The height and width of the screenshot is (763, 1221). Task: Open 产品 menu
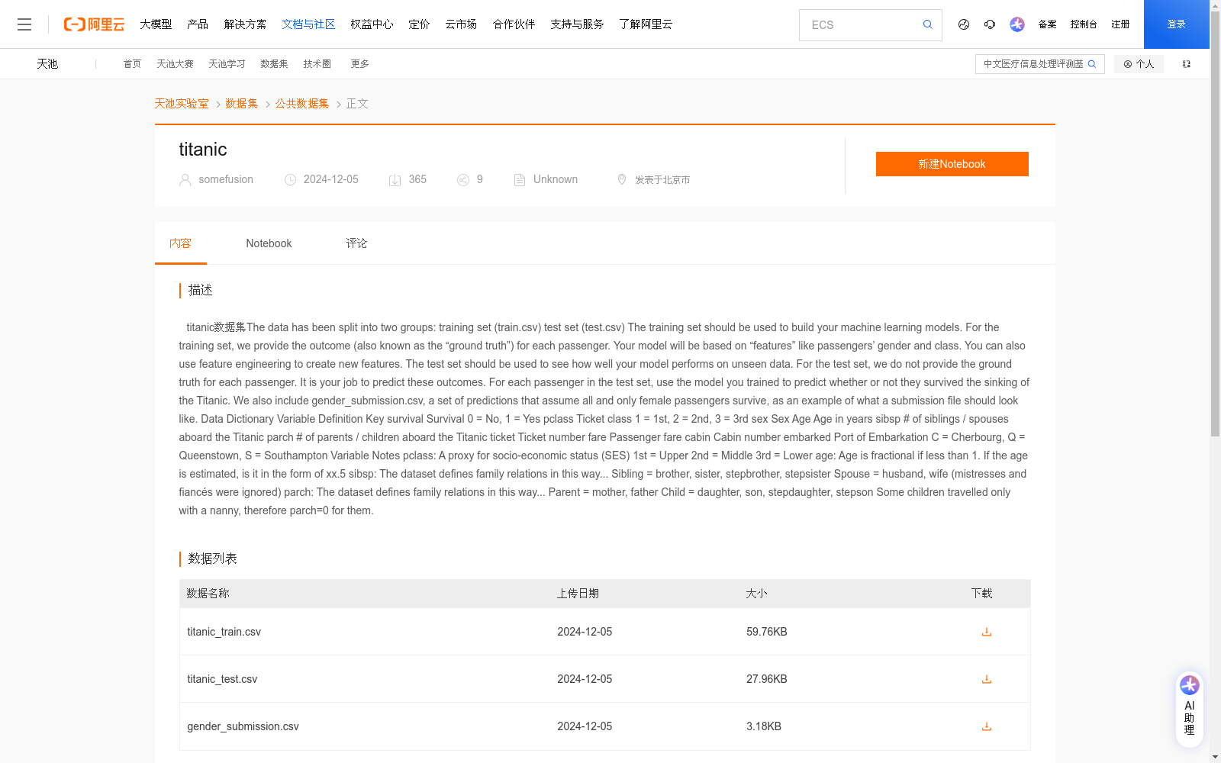[x=198, y=24]
